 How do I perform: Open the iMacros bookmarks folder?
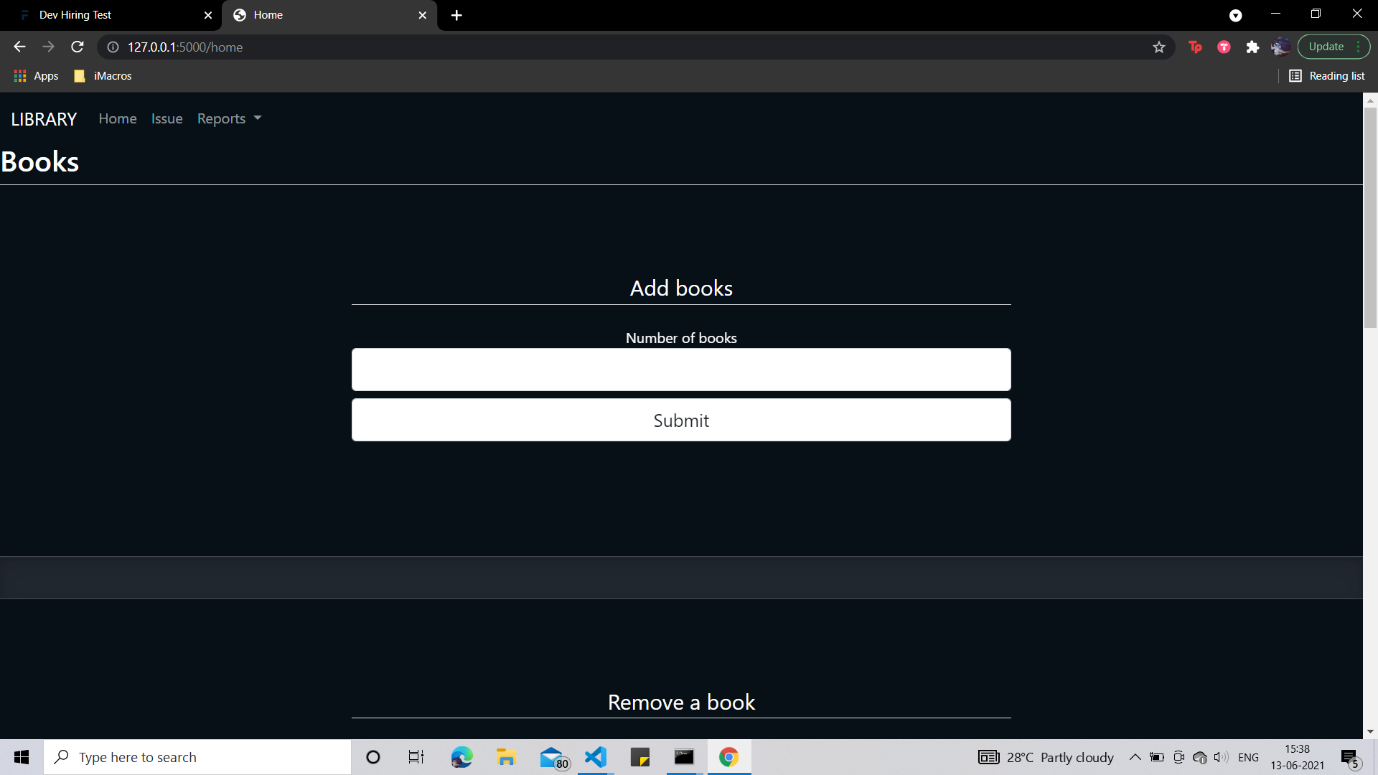102,75
